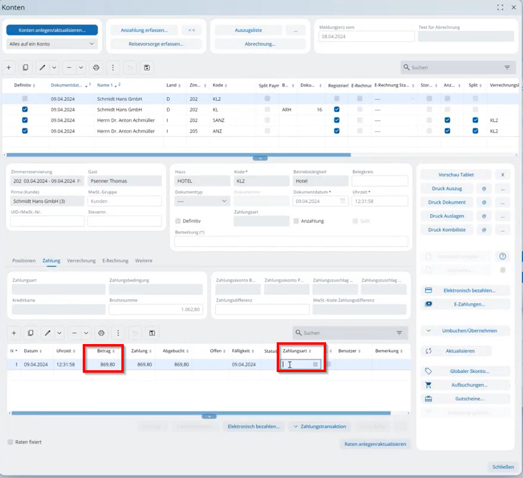Save payments with the lower disk icon
The height and width of the screenshot is (478, 523).
152,333
